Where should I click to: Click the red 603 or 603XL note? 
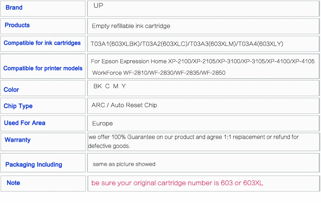click(177, 183)
